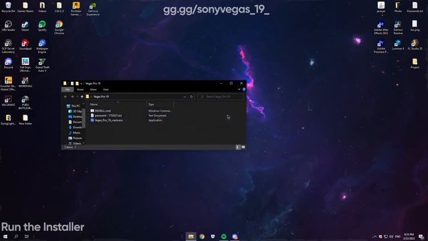Open the recent locations dropdown arrow
This screenshot has width=428, height=241.
(78, 96)
